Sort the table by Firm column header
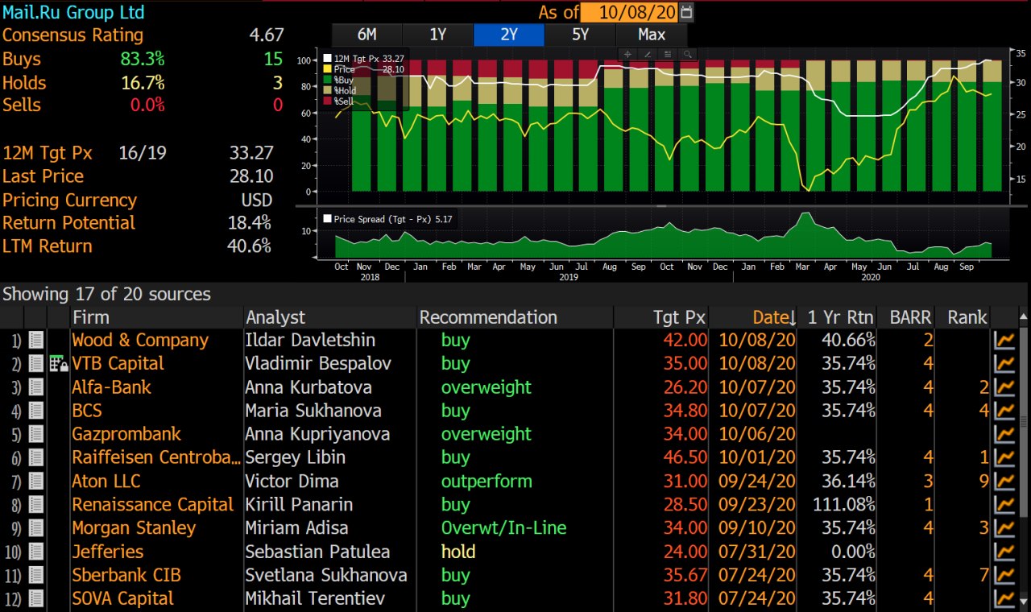The width and height of the screenshot is (1031, 612). (157, 317)
